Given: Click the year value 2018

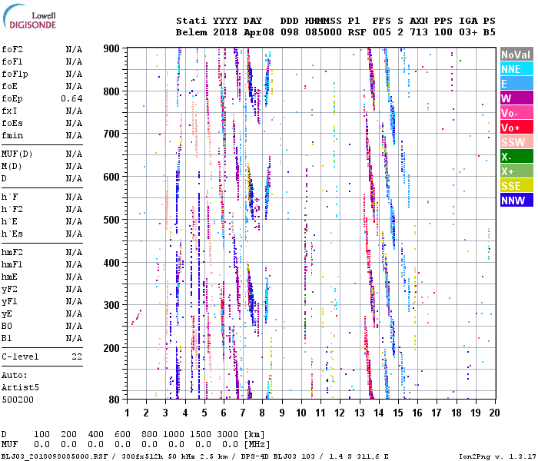Looking at the screenshot, I should point(225,32).
